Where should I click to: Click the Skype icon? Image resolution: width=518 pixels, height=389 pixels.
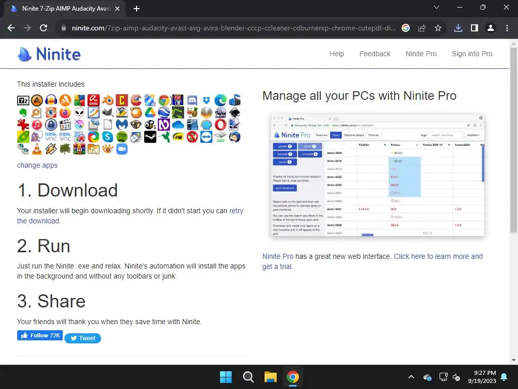coord(107,137)
